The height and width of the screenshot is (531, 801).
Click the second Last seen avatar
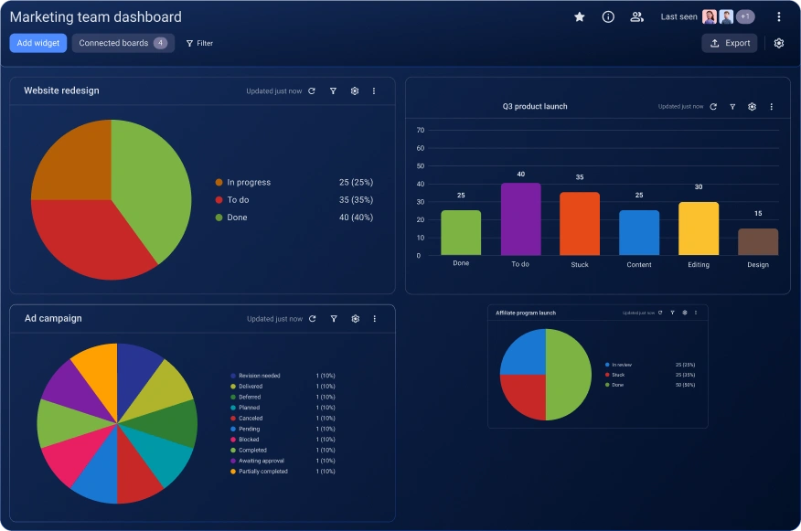[726, 16]
